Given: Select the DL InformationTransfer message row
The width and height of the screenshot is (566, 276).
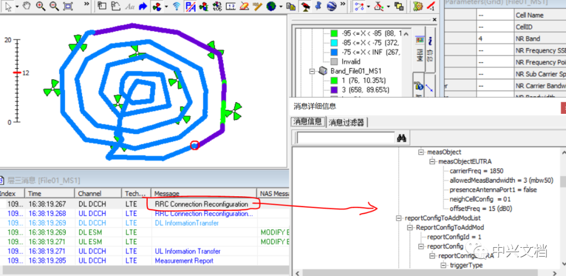Looking at the screenshot, I should click(x=145, y=223).
